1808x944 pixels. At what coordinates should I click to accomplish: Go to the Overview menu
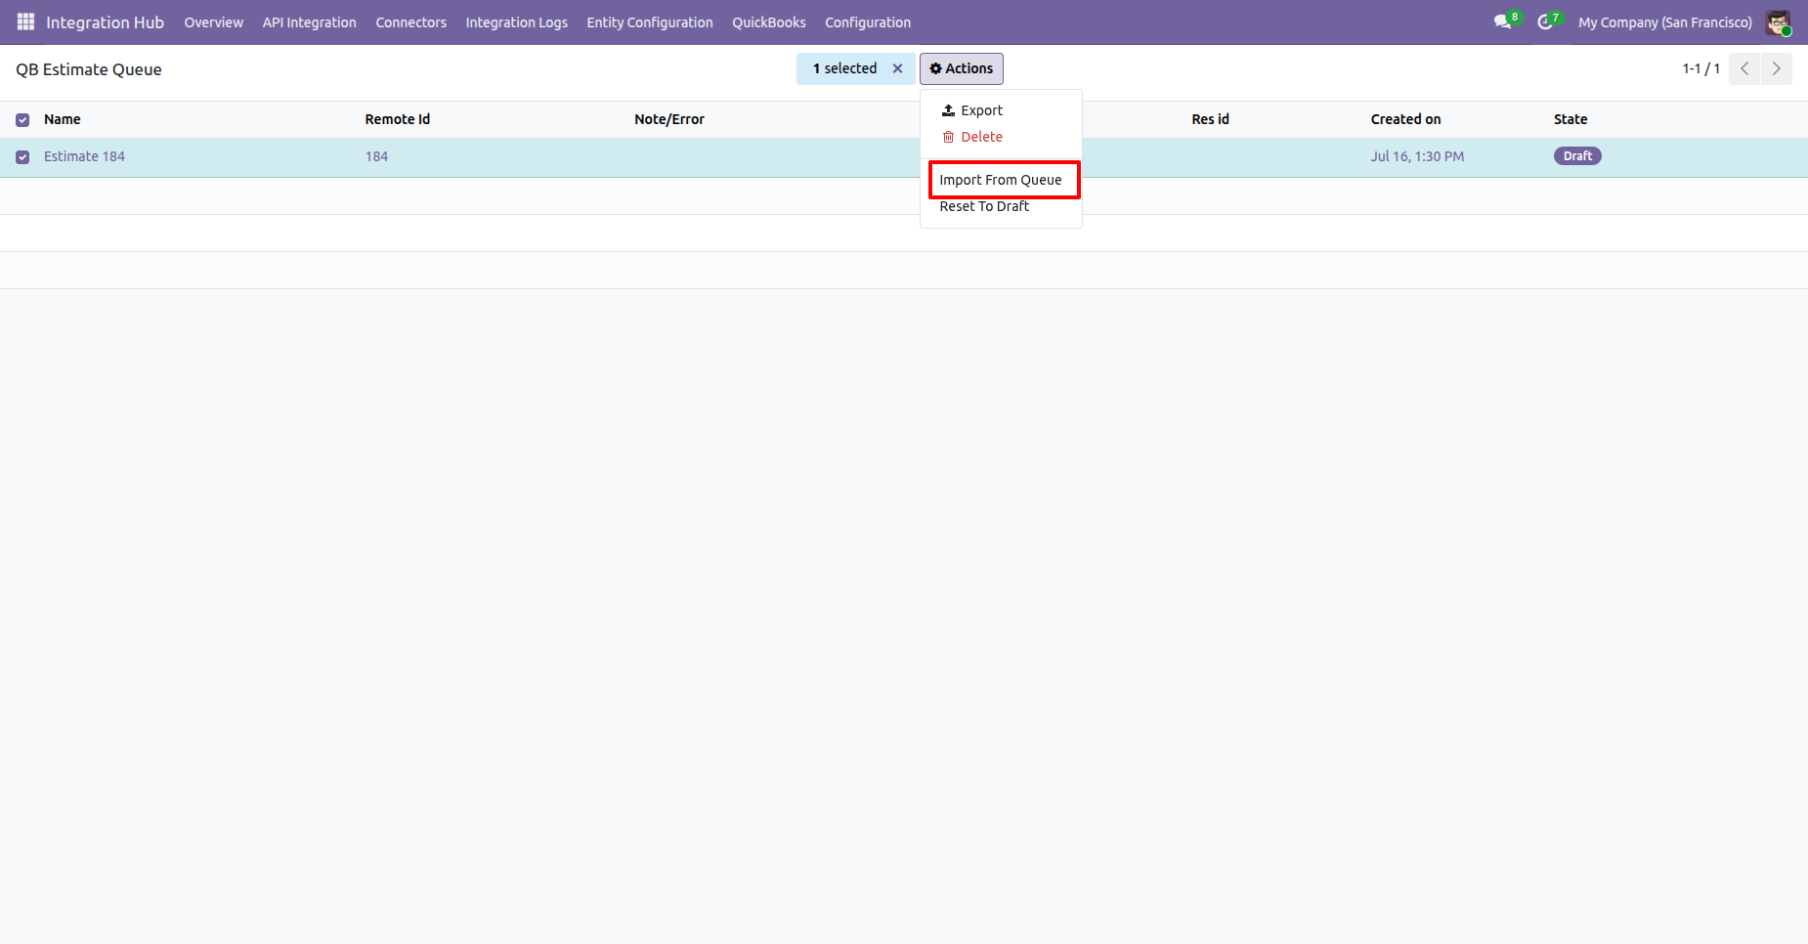pyautogui.click(x=213, y=22)
